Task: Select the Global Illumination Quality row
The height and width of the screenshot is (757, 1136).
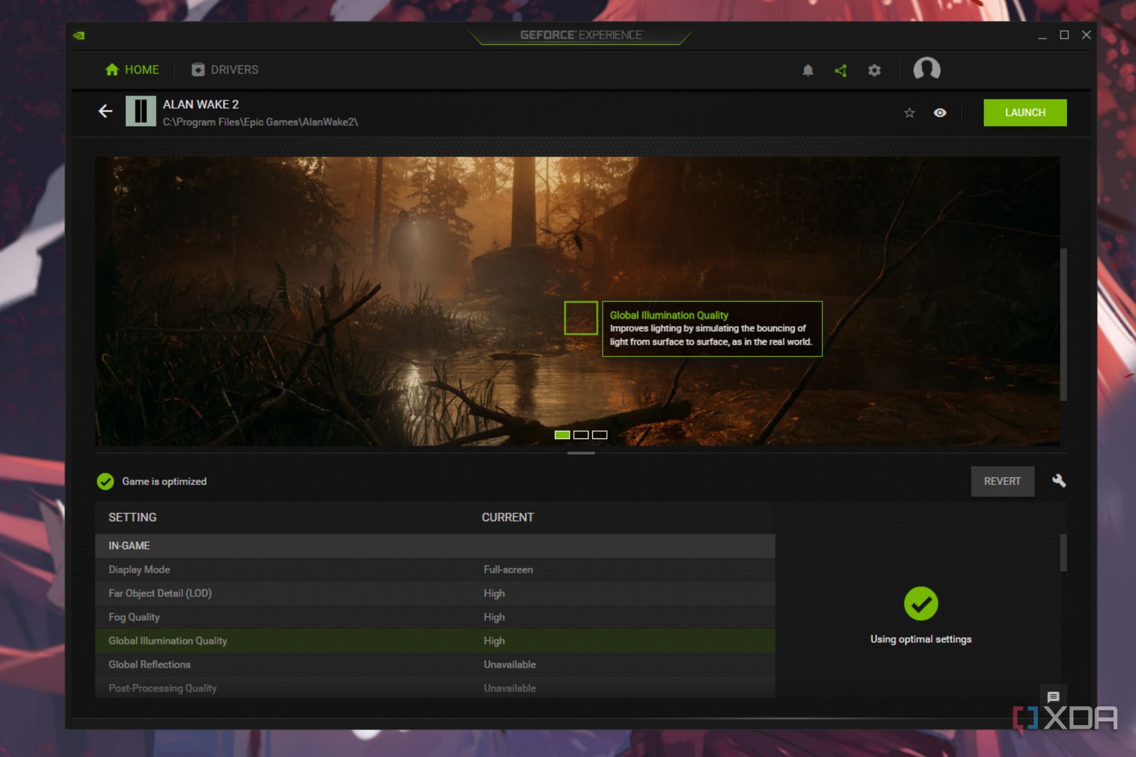Action: (x=435, y=641)
